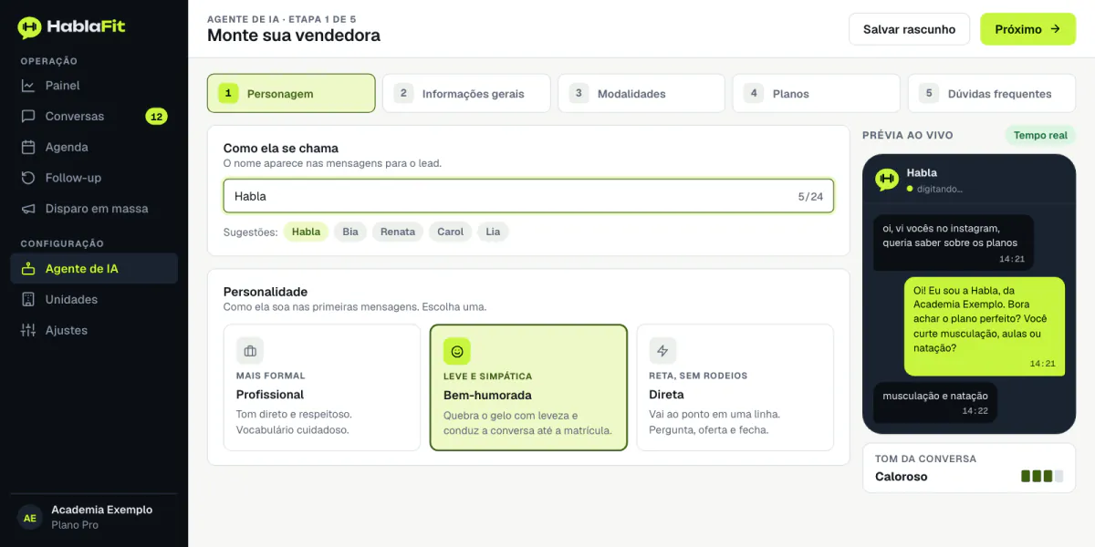The width and height of the screenshot is (1095, 547).
Task: Click the lead message about Instagram
Action: 954,243
